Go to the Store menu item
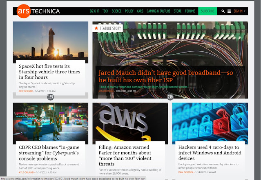The image size is (261, 180). [x=178, y=11]
